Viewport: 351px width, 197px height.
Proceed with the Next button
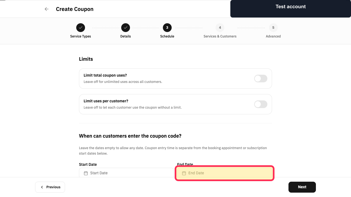(302, 187)
